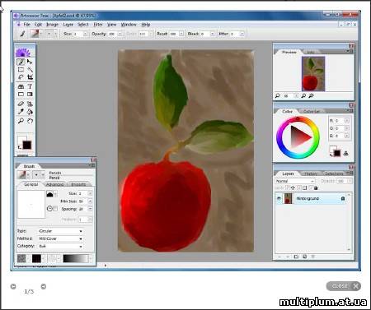Click the brush icon in the options bar

point(22,34)
